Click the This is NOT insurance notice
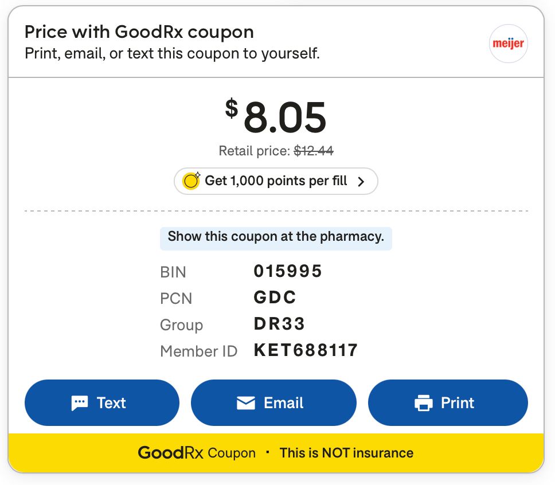Image resolution: width=555 pixels, height=485 pixels. point(346,453)
